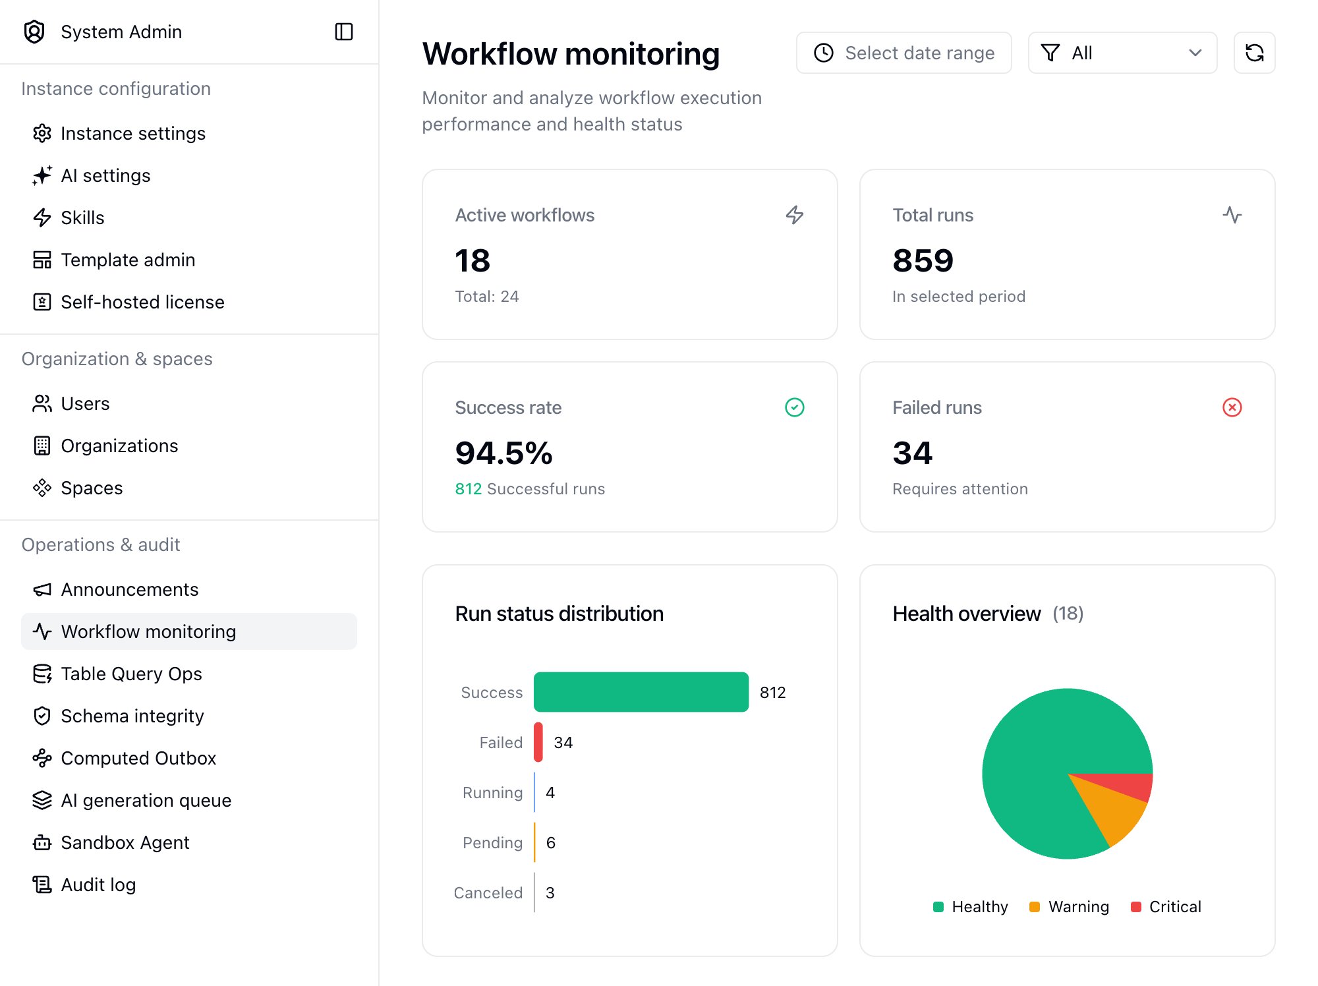Click the Table Query Ops database icon
This screenshot has width=1318, height=986.
[x=42, y=674]
